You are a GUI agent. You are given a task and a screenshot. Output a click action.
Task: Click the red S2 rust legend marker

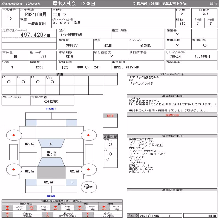pyautogui.click(x=80, y=209)
